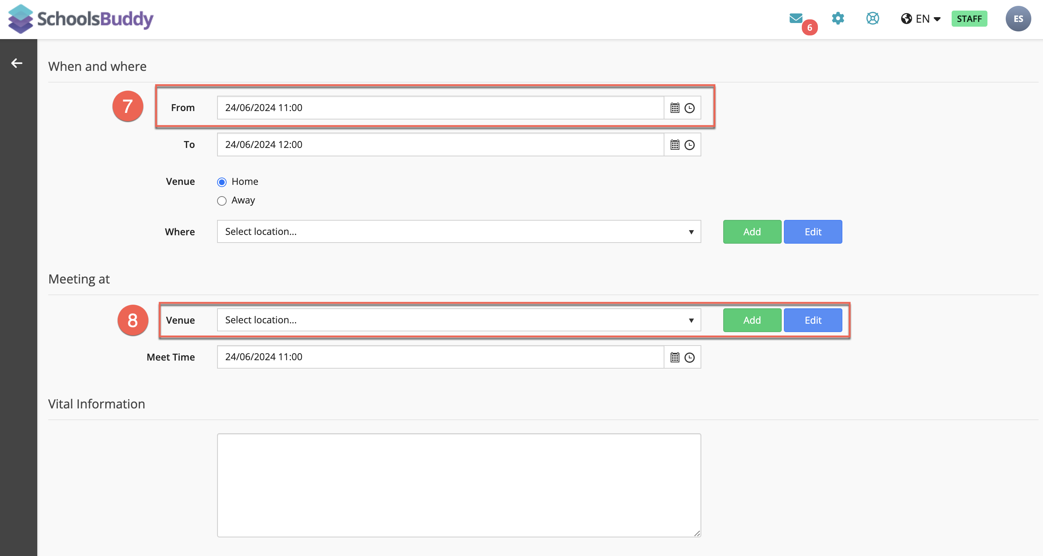Click the 6 unread messages badge
This screenshot has width=1043, height=556.
pyautogui.click(x=809, y=27)
